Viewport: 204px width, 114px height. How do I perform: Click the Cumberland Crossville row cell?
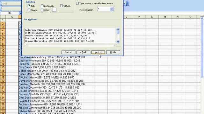pos(25,81)
